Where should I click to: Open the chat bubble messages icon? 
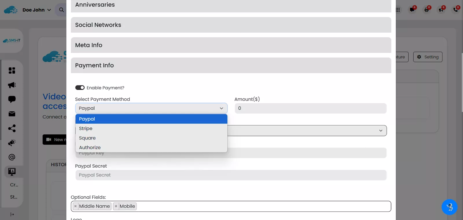click(12, 99)
